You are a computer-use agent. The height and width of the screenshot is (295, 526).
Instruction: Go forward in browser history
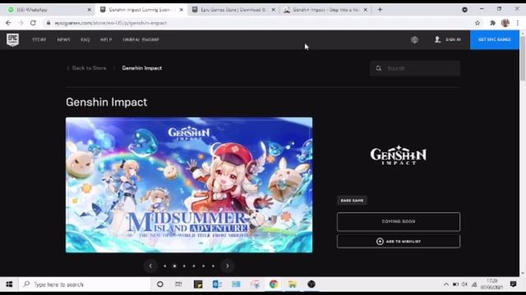click(x=21, y=23)
